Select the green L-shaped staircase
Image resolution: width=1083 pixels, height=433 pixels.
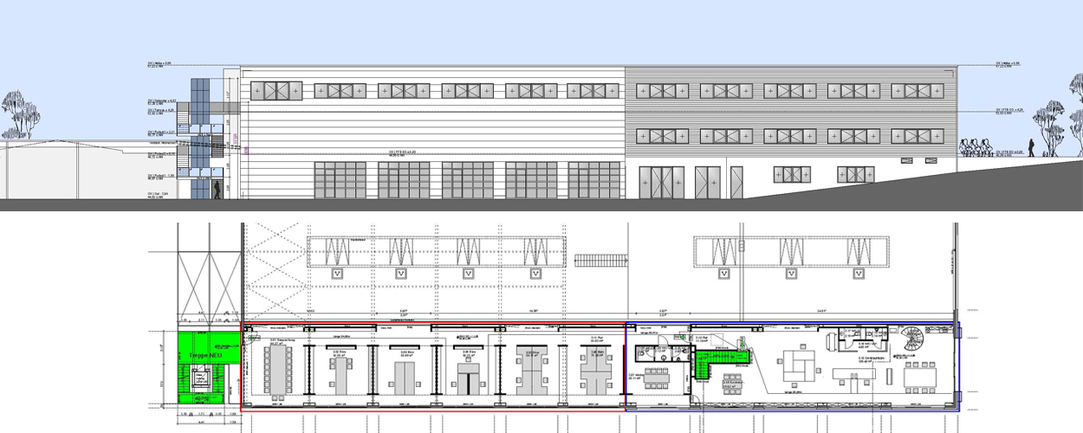[x=716, y=359]
